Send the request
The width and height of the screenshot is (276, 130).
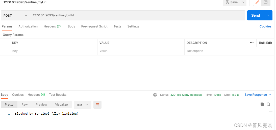(x=256, y=15)
